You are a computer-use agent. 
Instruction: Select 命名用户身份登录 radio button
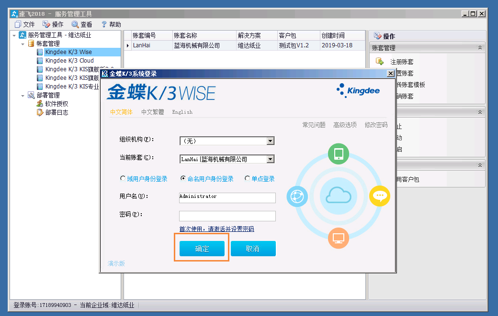point(183,178)
